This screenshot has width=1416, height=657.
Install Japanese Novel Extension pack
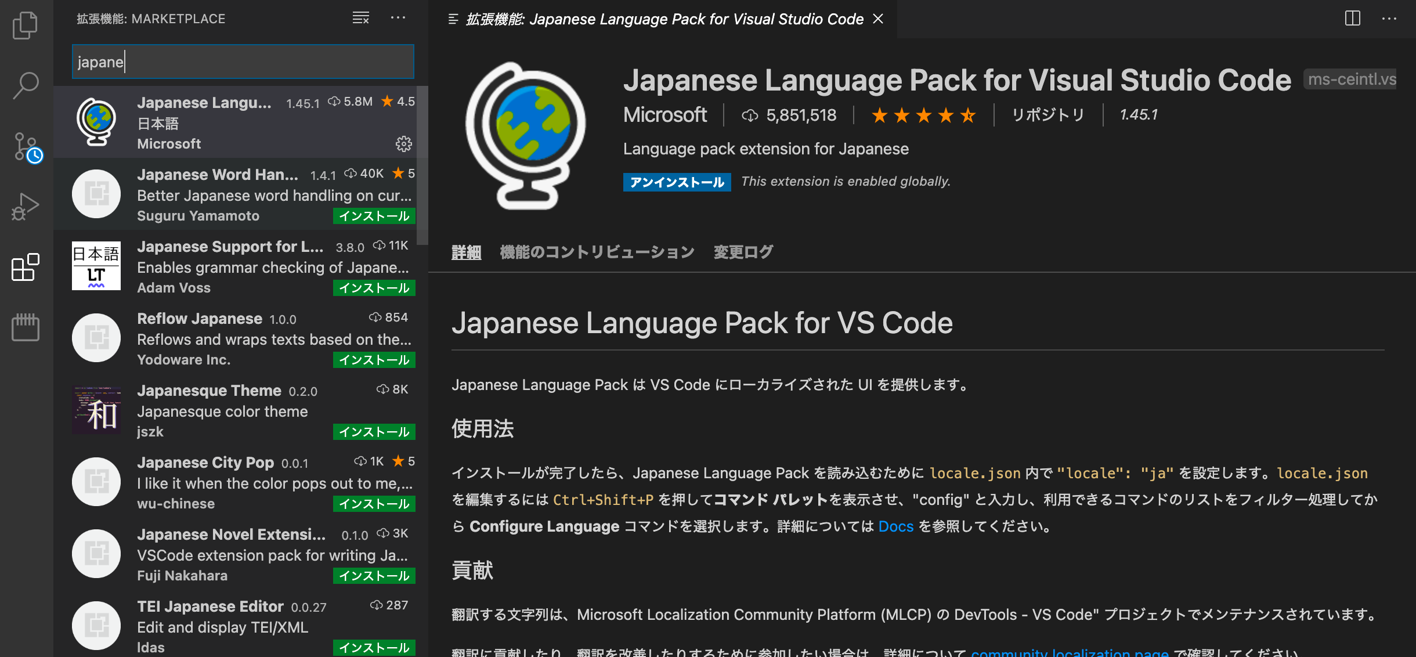[374, 576]
